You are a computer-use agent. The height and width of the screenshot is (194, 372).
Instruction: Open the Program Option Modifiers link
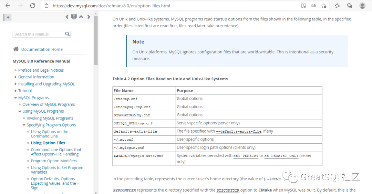coord(54,161)
